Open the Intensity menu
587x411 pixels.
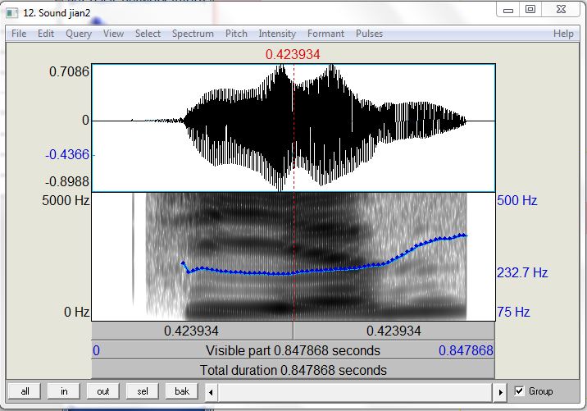[277, 34]
